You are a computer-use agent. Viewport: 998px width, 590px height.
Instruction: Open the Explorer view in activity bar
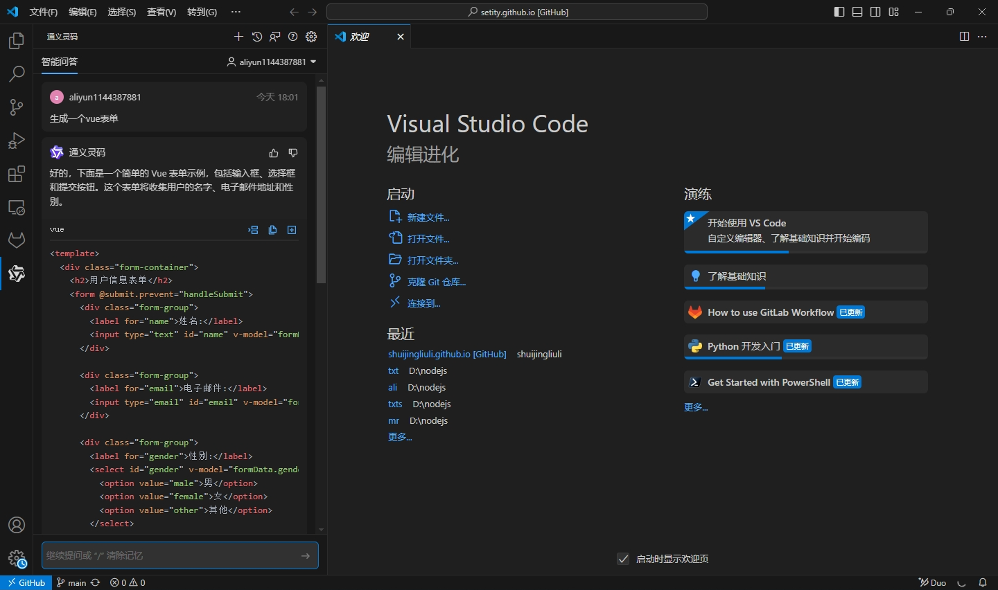(x=17, y=41)
